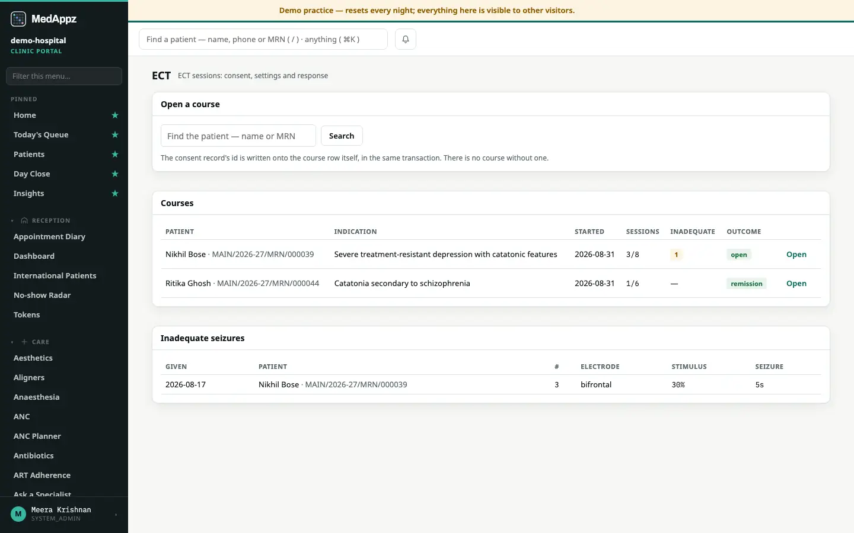Toggle the star next to Patients
This screenshot has height=533, width=854.
pos(115,155)
